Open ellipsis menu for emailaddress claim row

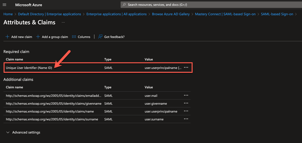pos(186,96)
